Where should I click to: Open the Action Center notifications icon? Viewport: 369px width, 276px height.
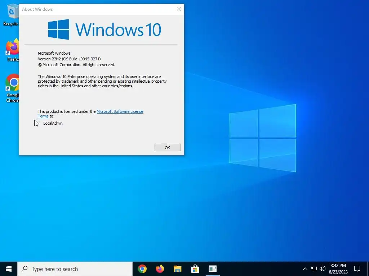357,269
